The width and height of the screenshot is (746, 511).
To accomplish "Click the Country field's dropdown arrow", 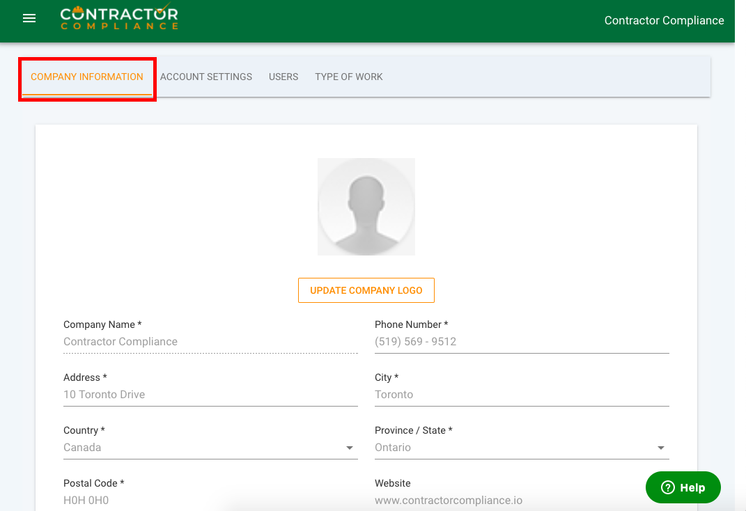I will 350,448.
